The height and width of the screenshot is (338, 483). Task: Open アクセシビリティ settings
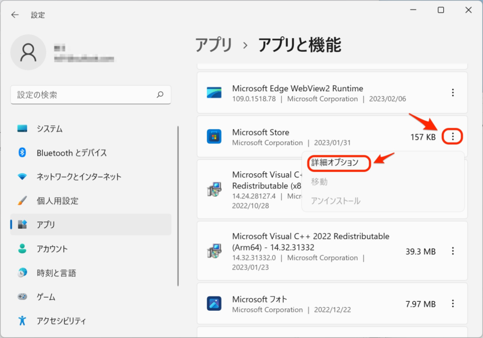tap(91, 320)
